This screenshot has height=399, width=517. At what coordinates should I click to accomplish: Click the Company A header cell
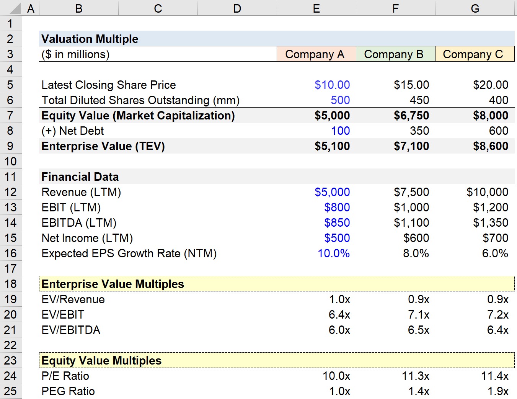(x=316, y=54)
